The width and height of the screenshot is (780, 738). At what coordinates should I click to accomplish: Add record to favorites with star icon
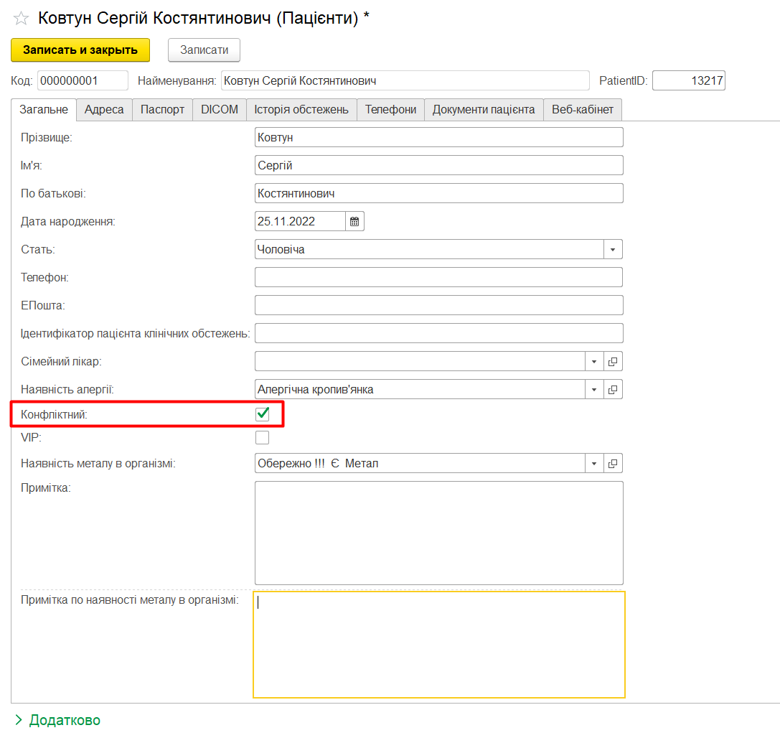click(22, 18)
